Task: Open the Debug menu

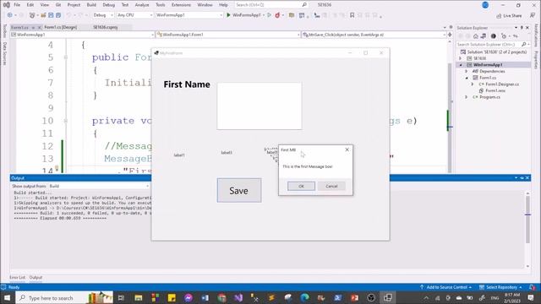Action: click(109, 5)
